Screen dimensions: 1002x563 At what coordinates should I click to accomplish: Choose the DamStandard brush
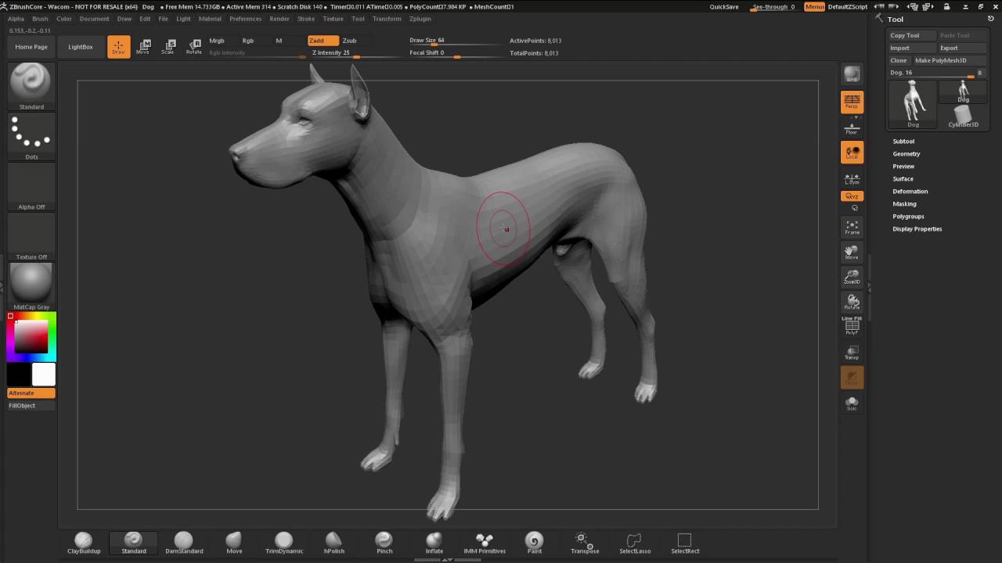coord(184,543)
